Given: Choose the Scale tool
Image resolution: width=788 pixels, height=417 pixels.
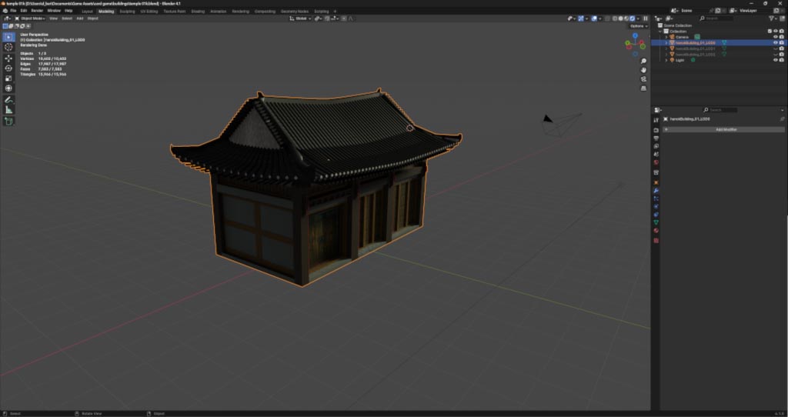Looking at the screenshot, I should tap(8, 78).
